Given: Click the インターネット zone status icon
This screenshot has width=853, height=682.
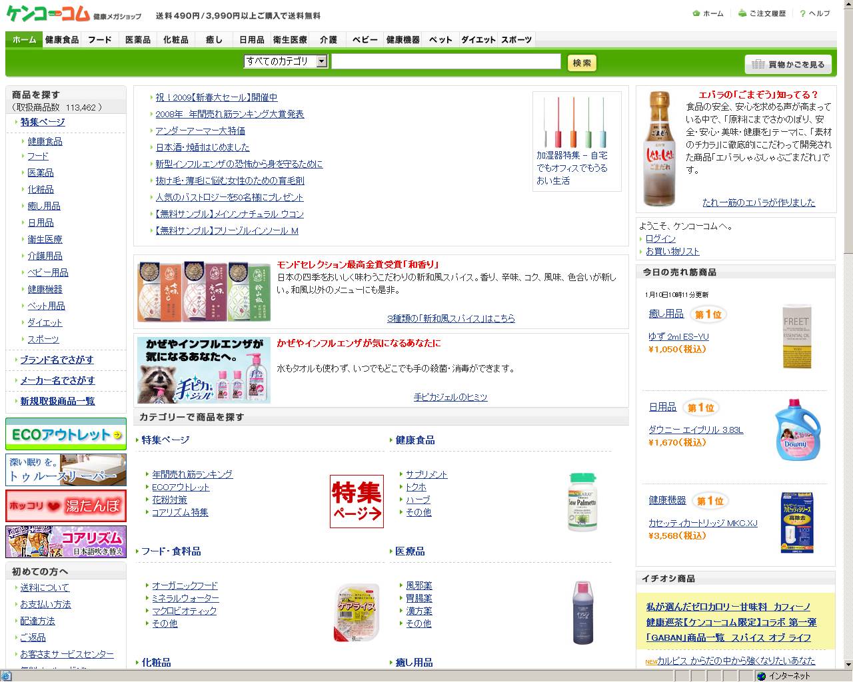Looking at the screenshot, I should [x=761, y=676].
